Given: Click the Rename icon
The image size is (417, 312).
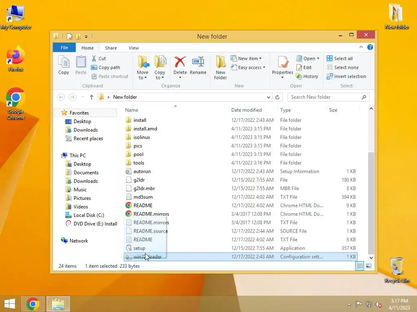Looking at the screenshot, I should pyautogui.click(x=198, y=65).
